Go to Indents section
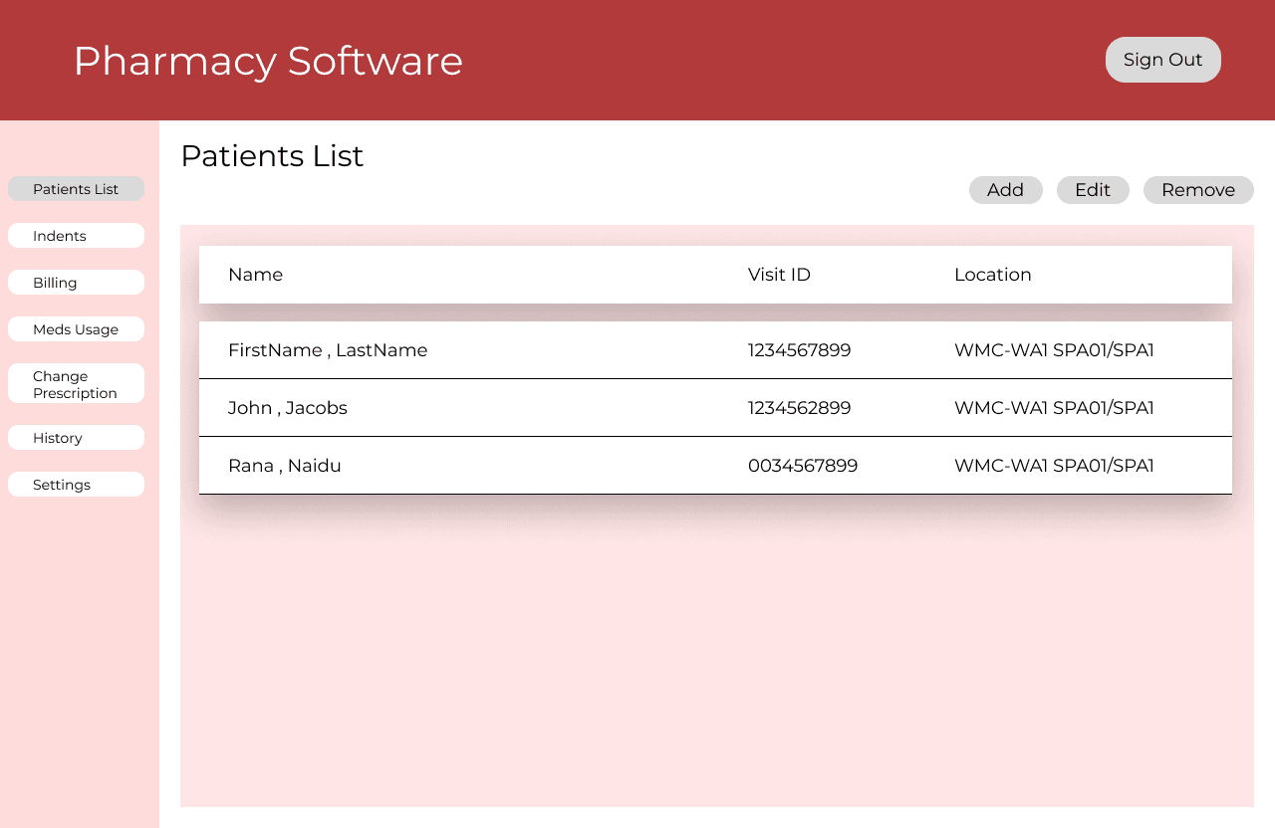 coord(76,236)
